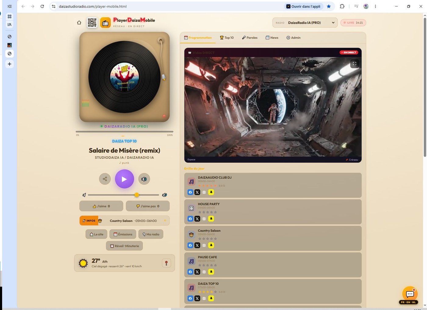Click the EN DIRECT red badge
The height and width of the screenshot is (310, 427).
(x=349, y=52)
